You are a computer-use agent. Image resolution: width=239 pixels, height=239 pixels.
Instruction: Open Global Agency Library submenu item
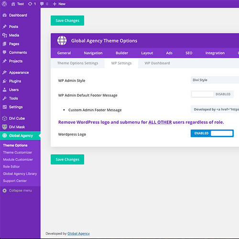(20, 174)
